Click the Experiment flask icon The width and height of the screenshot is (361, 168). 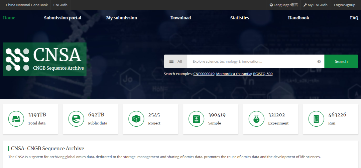(256, 119)
